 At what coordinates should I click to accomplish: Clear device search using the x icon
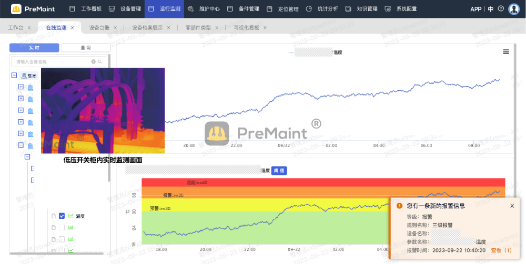click(x=94, y=61)
